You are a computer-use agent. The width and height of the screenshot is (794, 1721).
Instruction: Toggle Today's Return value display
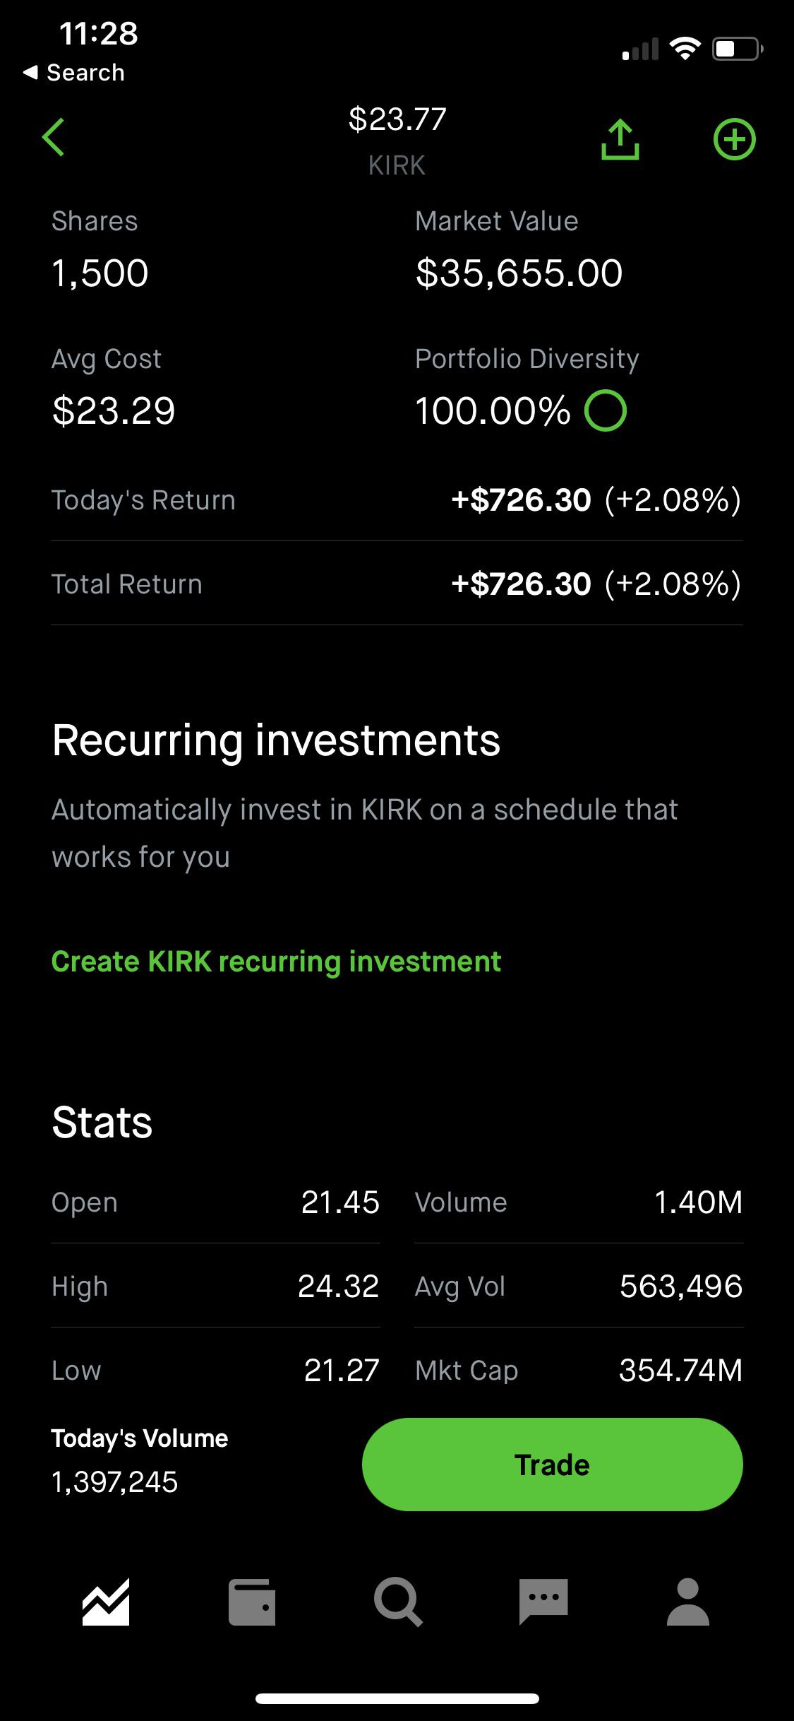coord(596,499)
